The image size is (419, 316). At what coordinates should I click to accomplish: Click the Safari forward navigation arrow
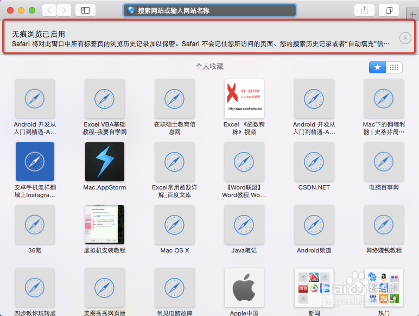coord(64,11)
